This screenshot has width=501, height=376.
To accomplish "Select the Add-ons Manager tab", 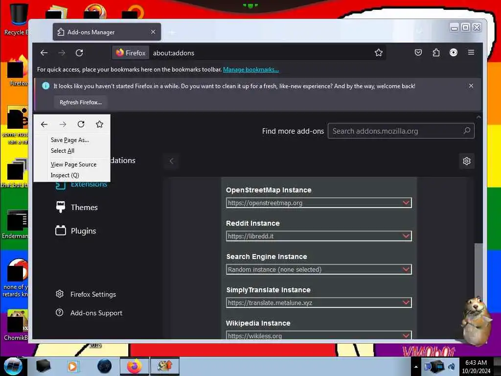I will coord(107,32).
